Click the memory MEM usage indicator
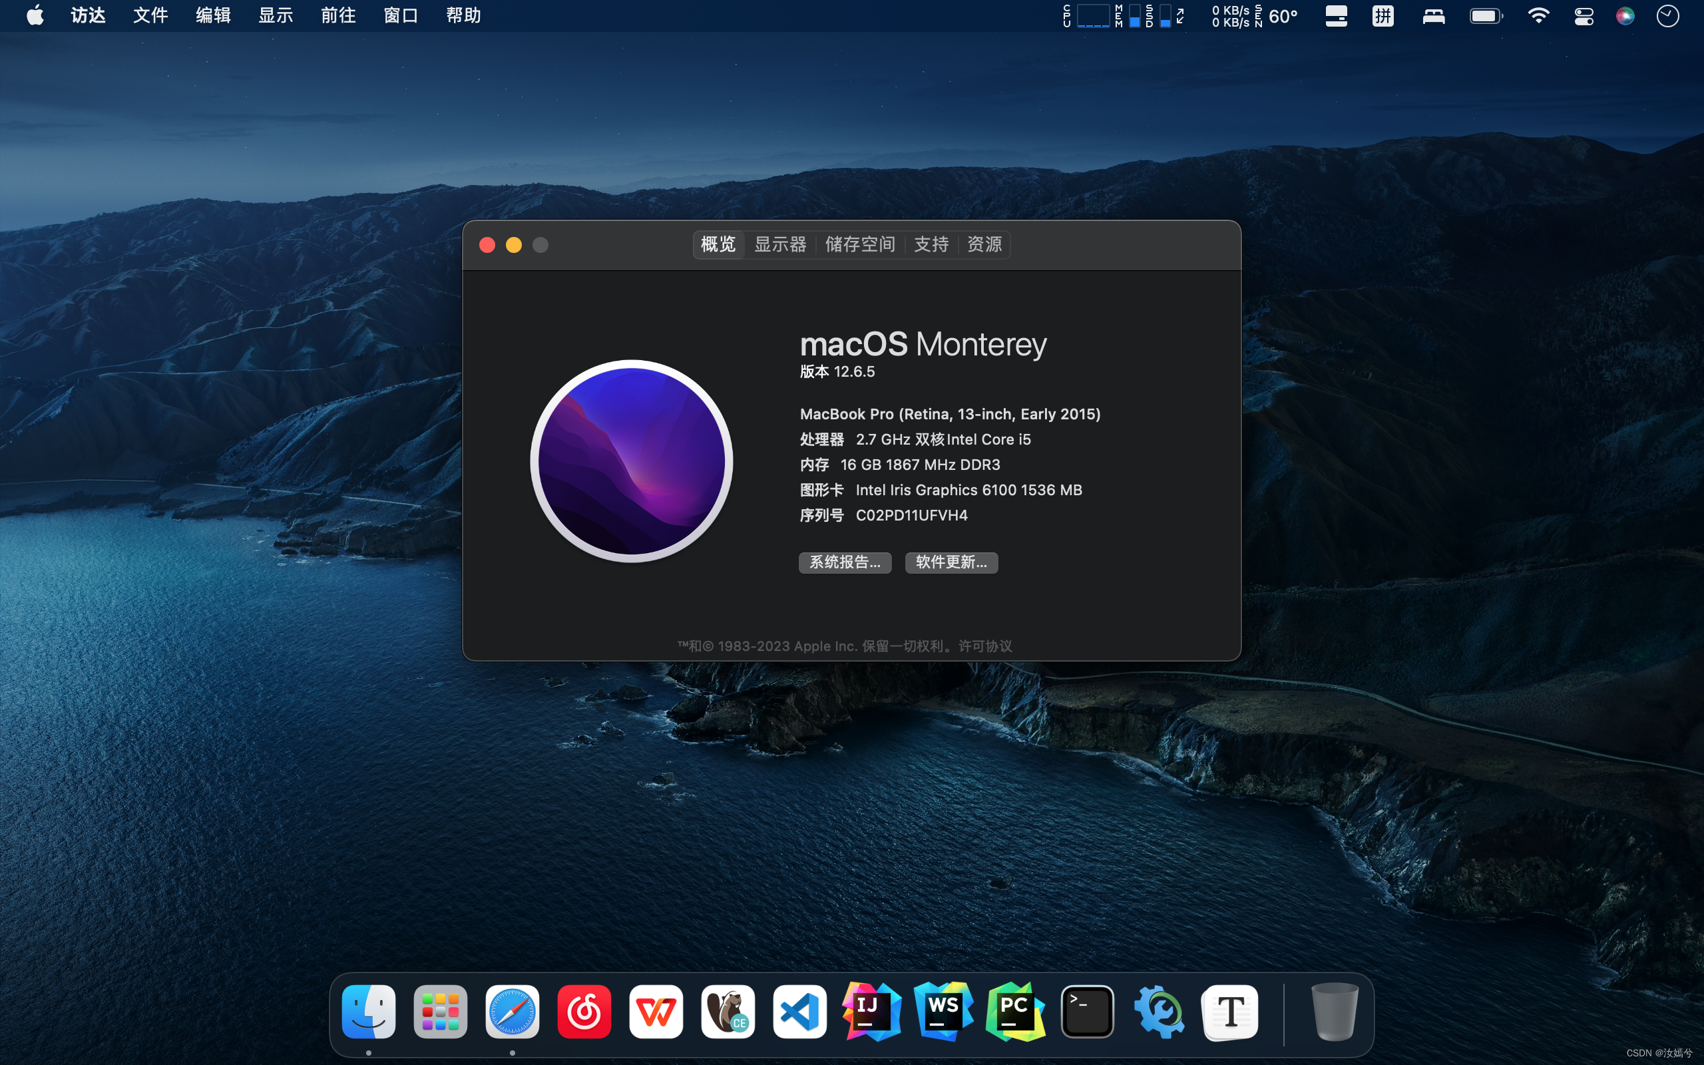The image size is (1704, 1065). tap(1128, 15)
